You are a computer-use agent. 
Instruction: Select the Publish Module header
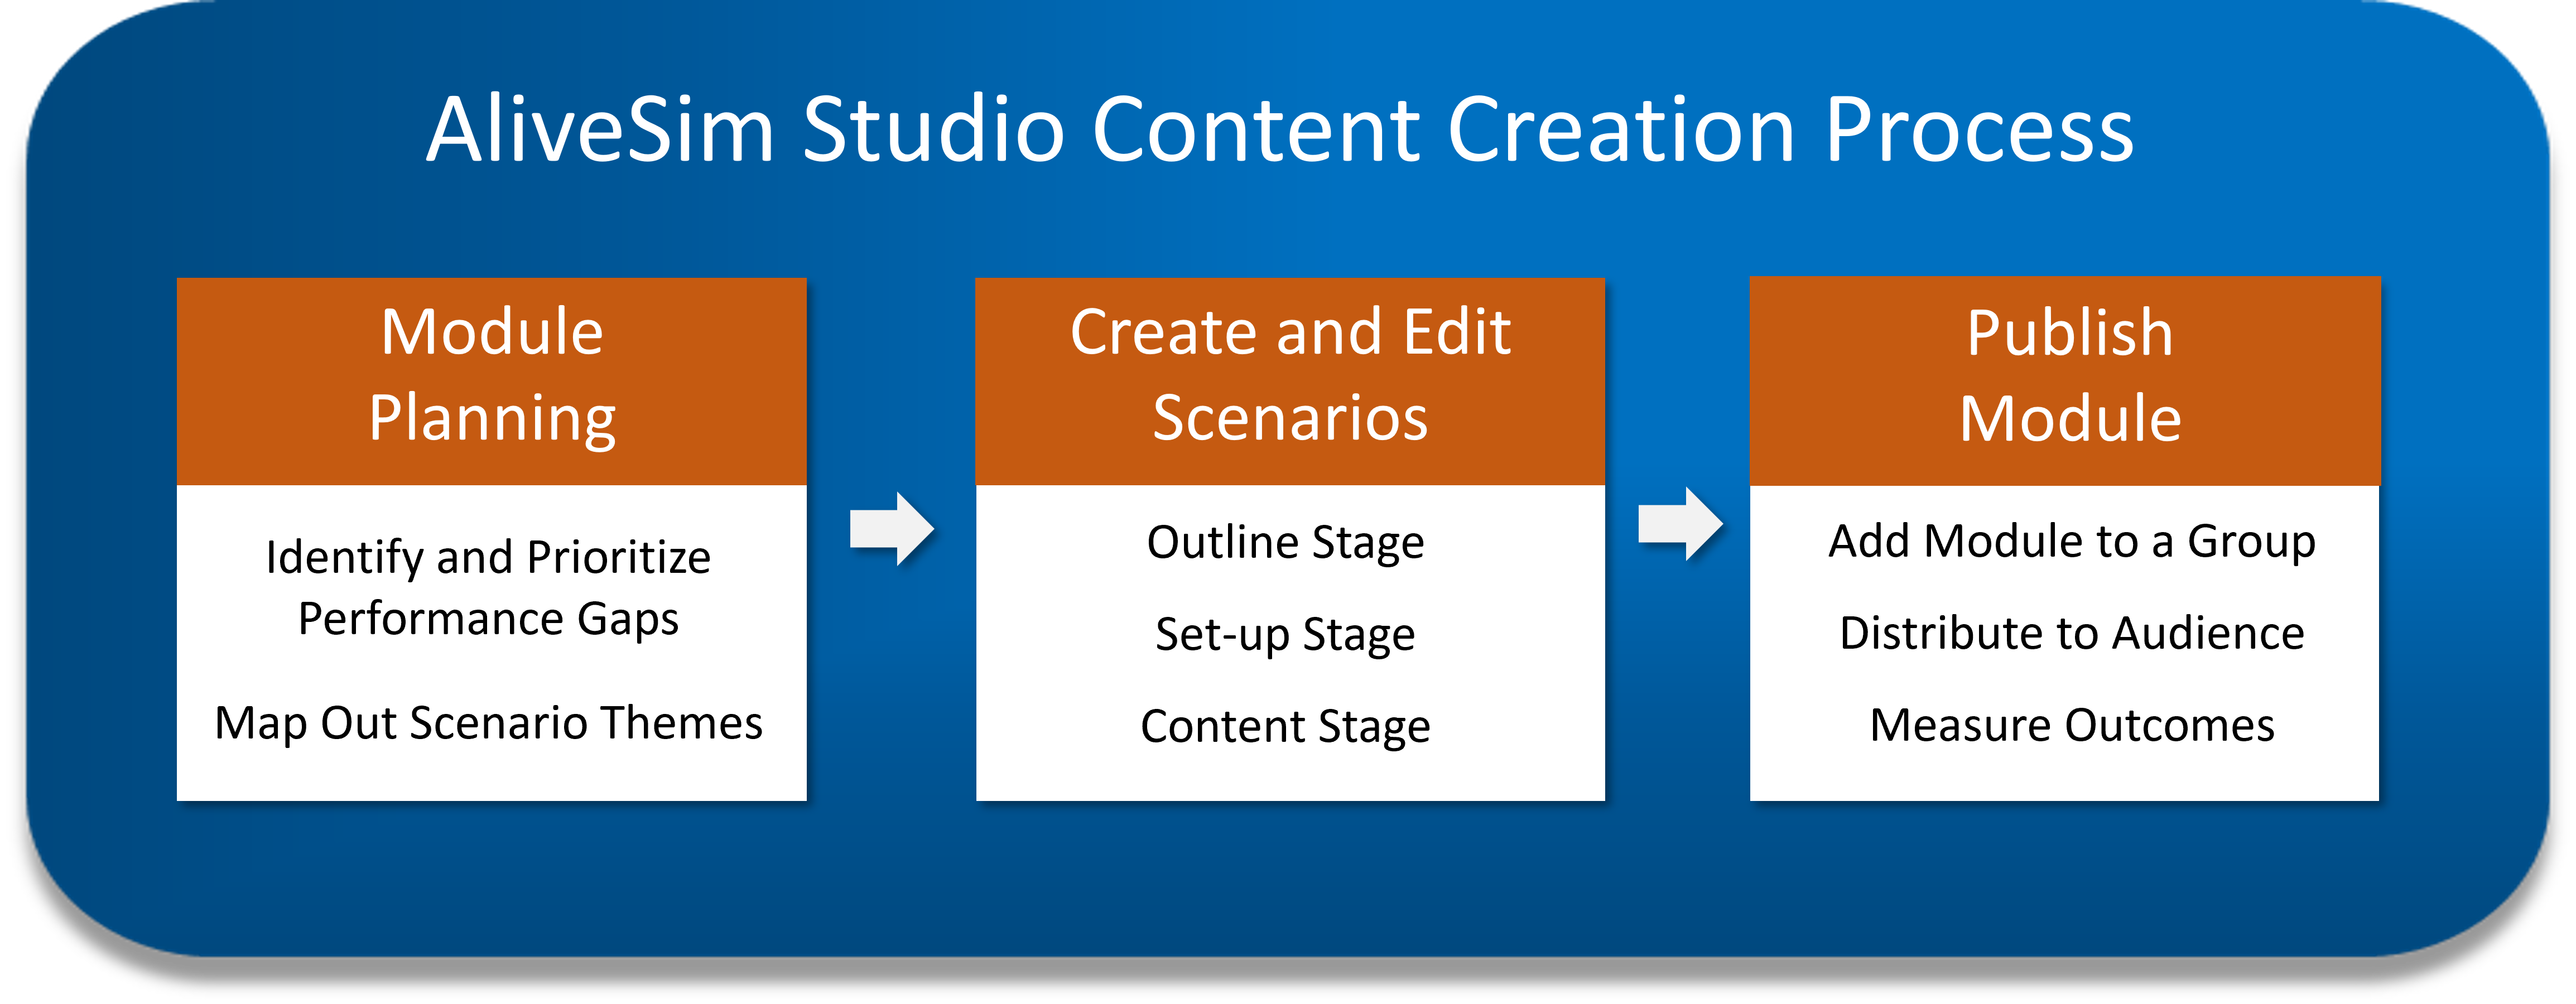point(2065,382)
